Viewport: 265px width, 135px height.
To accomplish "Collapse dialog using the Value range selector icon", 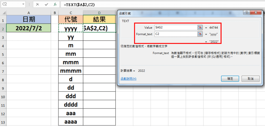I will coord(200,27).
